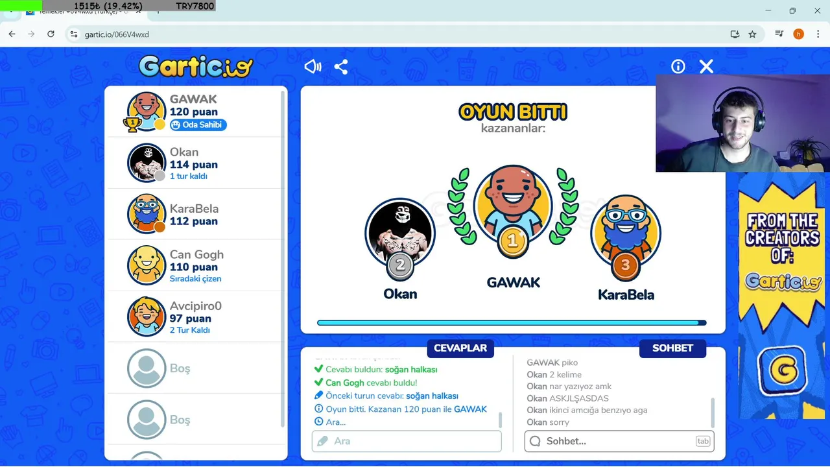Click the gold number 1 medal

(512, 242)
